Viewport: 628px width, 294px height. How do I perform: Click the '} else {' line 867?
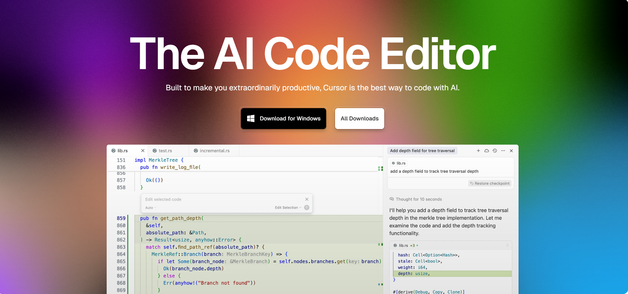point(169,276)
